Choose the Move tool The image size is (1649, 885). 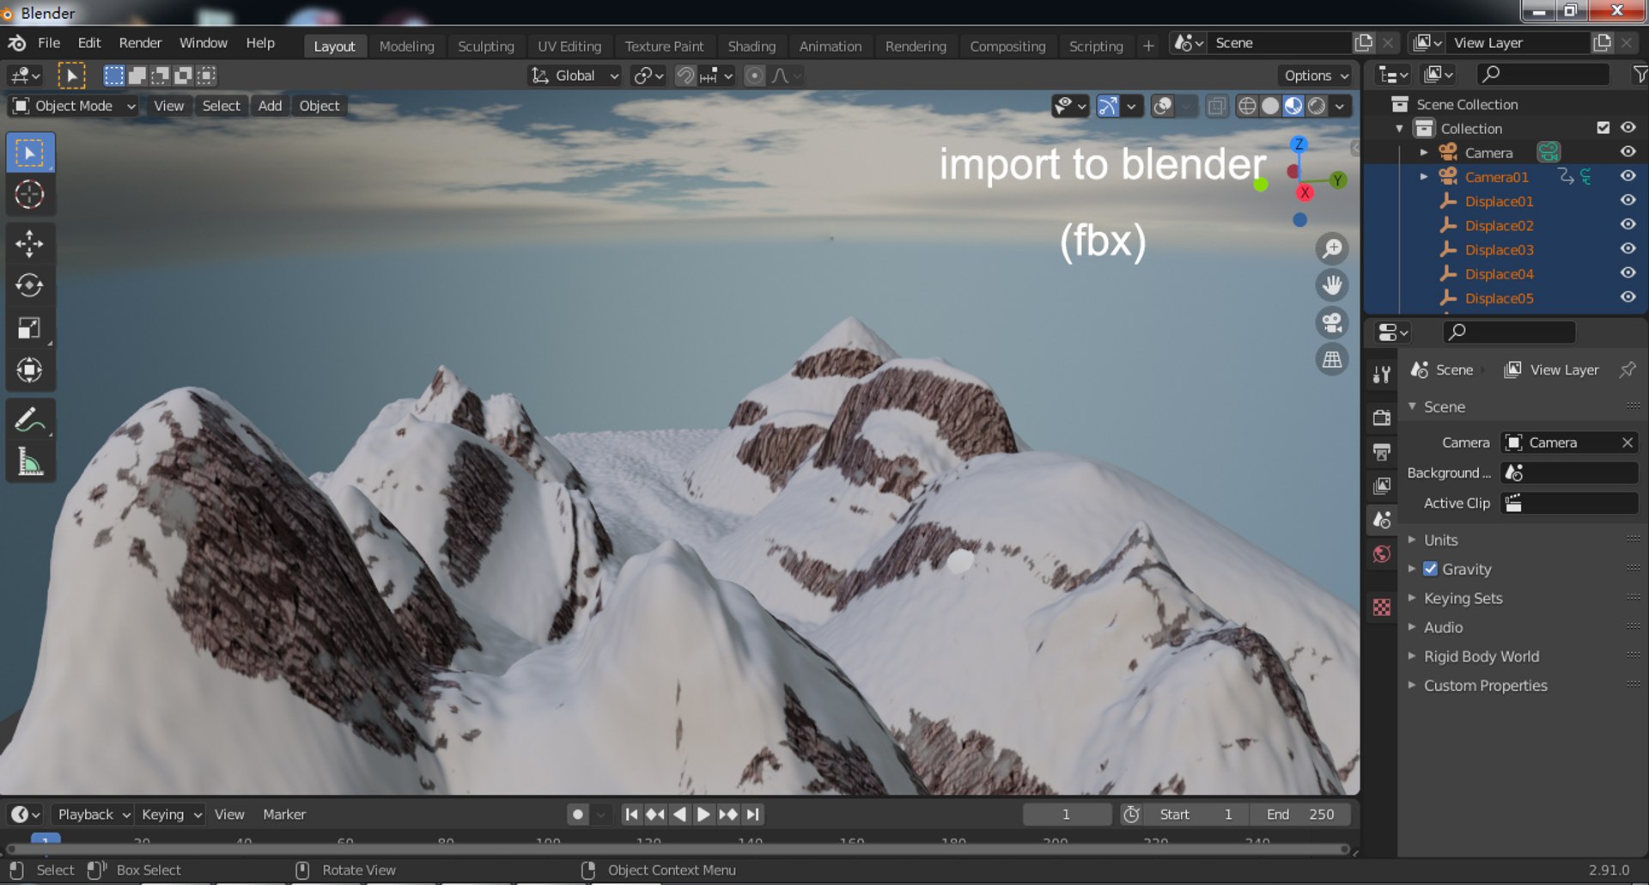[30, 244]
